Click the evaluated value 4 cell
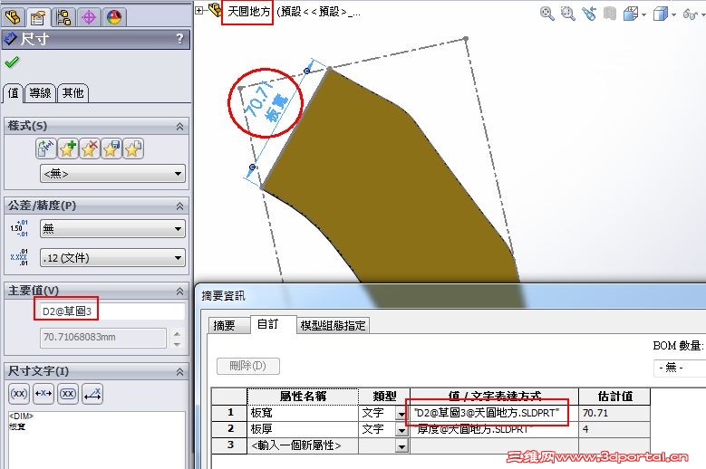Screen dimensions: 706x469 [x=614, y=429]
